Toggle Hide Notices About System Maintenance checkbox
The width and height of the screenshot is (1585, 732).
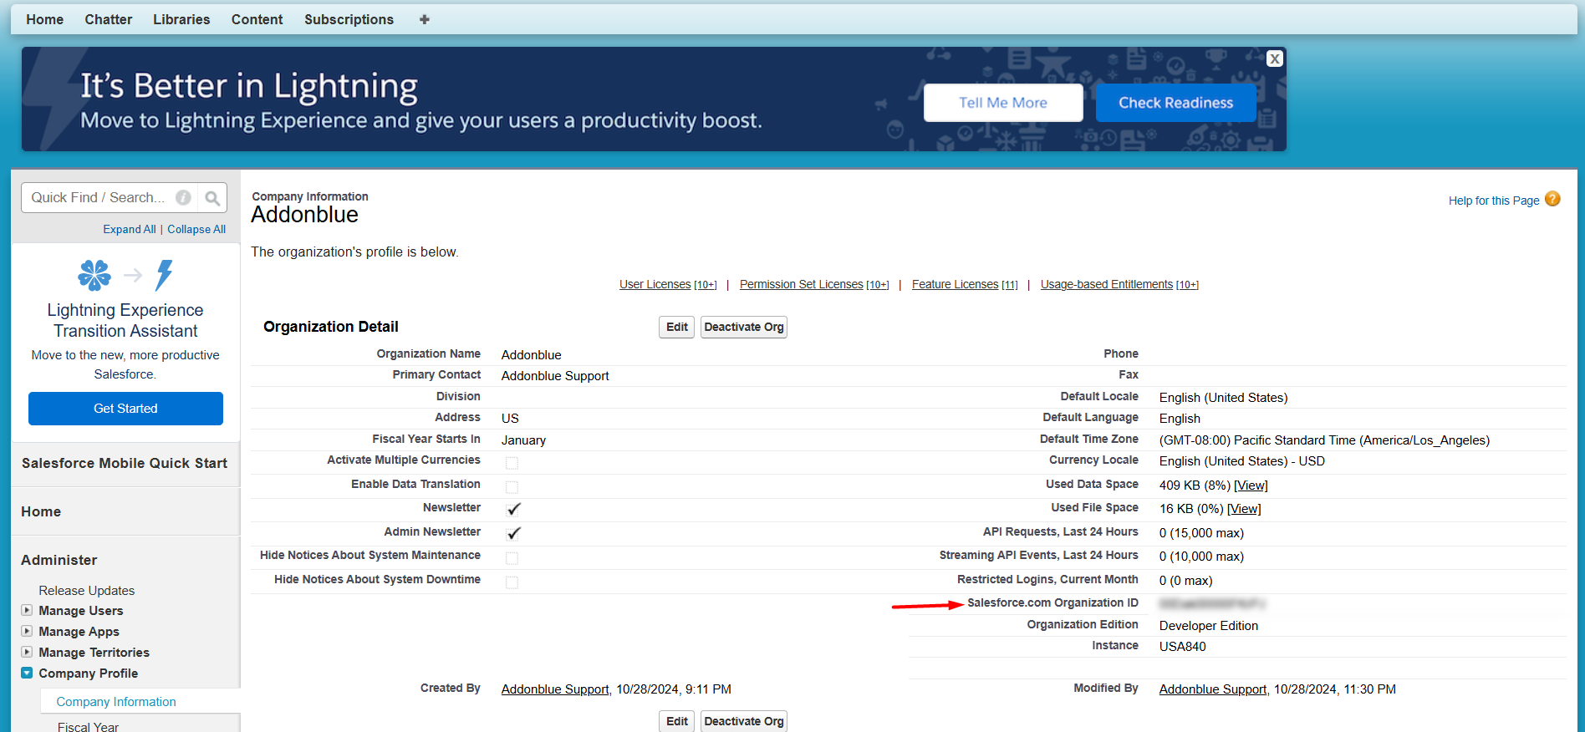point(512,558)
